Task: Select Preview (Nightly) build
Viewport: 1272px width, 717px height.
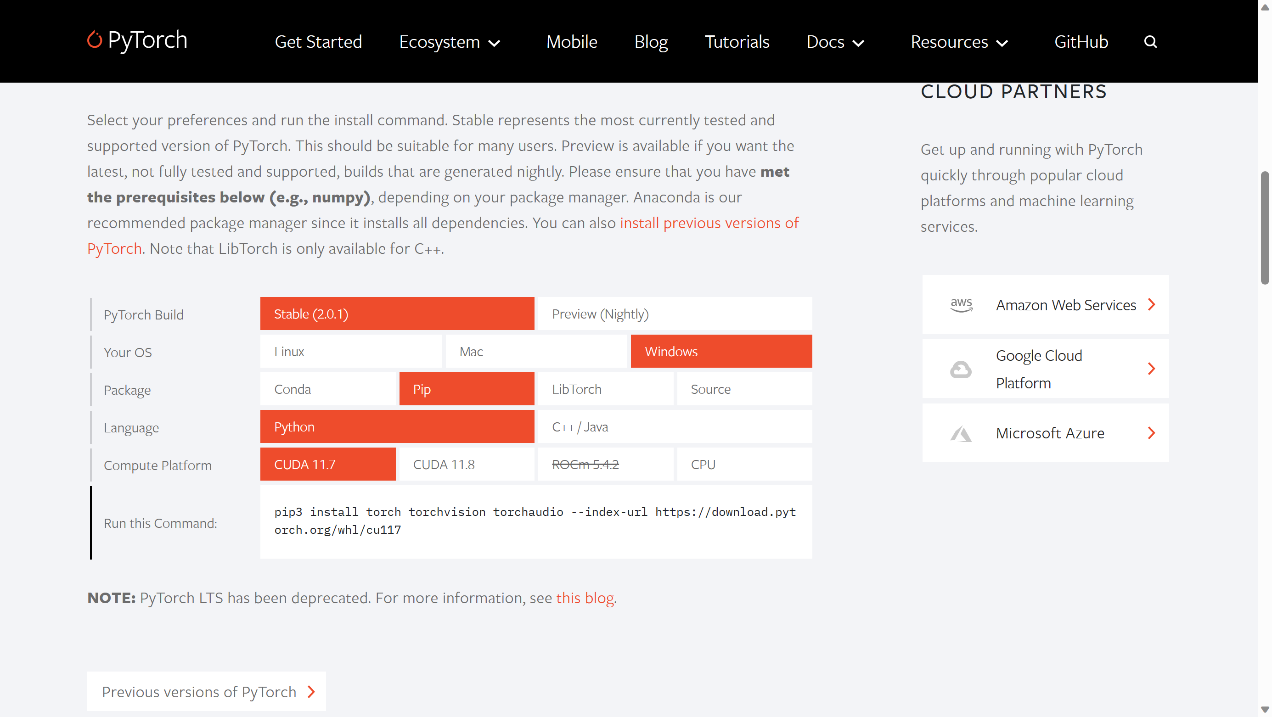Action: click(675, 314)
